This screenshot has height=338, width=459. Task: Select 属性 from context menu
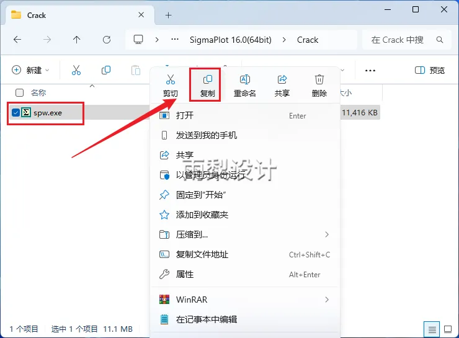pyautogui.click(x=245, y=275)
